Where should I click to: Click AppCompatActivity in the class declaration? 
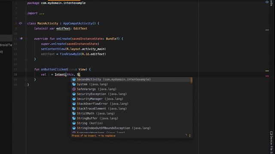tap(78, 24)
